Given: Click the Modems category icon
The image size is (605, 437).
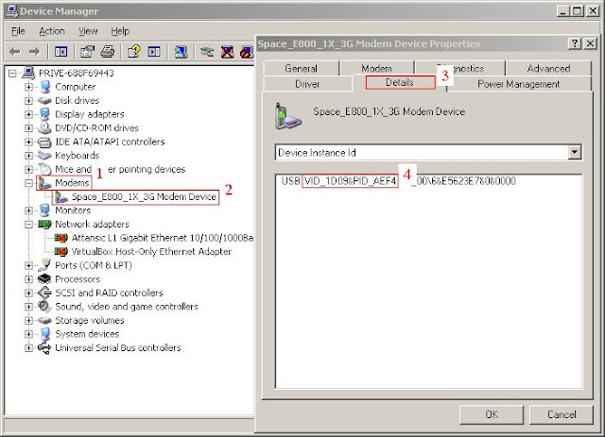Looking at the screenshot, I should [x=44, y=183].
